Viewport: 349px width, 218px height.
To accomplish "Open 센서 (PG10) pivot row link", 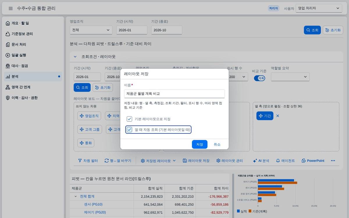I will tap(93, 204).
